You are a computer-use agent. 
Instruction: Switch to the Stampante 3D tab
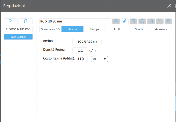[x=50, y=29]
